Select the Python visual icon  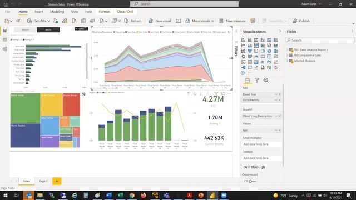(x=269, y=62)
